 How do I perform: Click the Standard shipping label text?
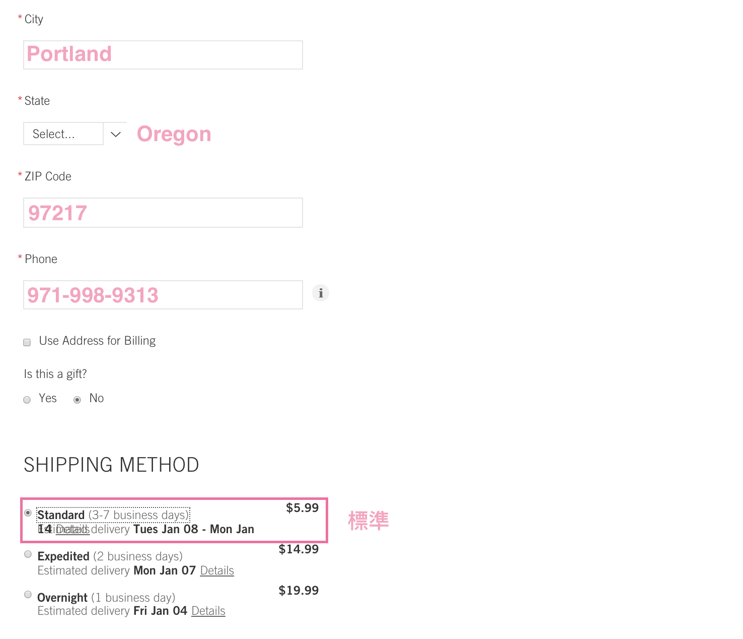pos(61,515)
